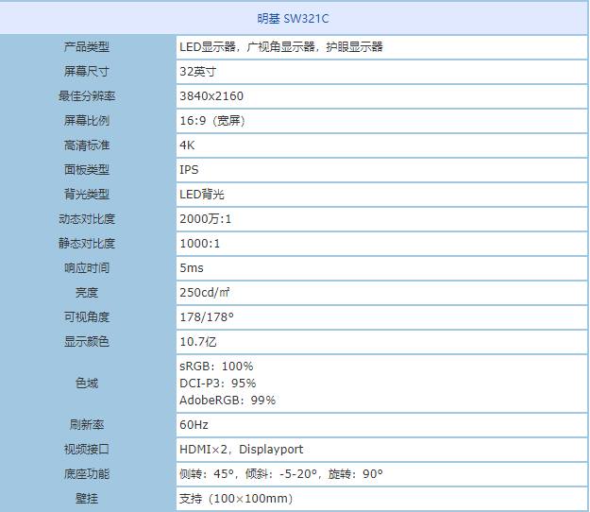Viewport: 590px width, 512px height.
Task: Click the HDMI×2，Displayport value
Action: pos(242,450)
